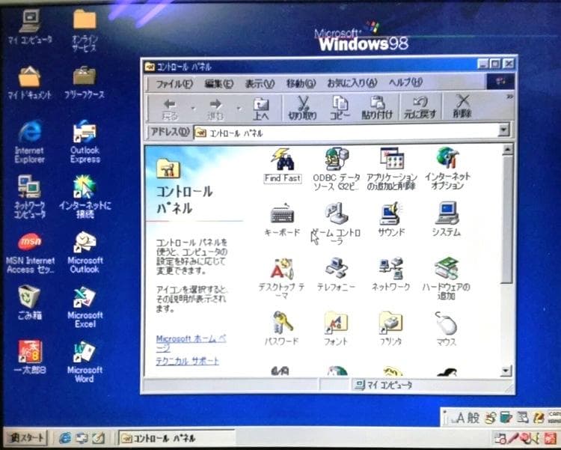The height and width of the screenshot is (450, 561).
Task: Click the 進む (Forward) toolbar button
Action: pos(215,109)
